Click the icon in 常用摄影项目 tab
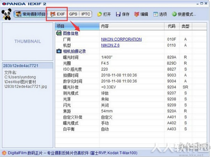The height and width of the screenshot is (157, 211). point(18,14)
